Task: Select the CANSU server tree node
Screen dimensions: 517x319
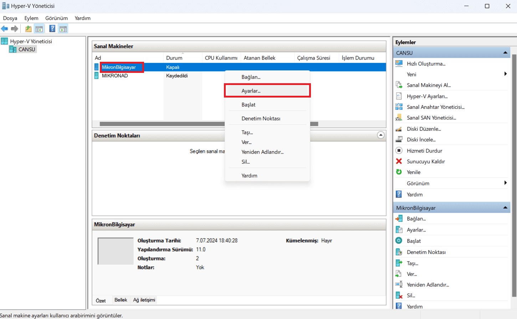Action: point(27,49)
